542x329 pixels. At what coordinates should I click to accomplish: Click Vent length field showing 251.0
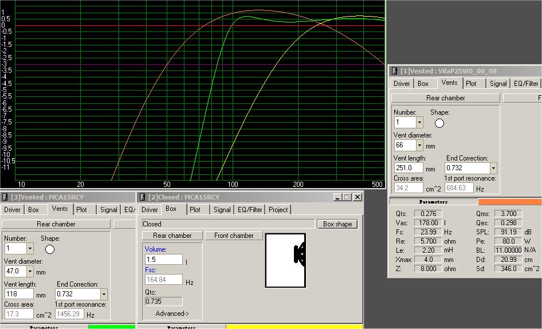pyautogui.click(x=409, y=168)
